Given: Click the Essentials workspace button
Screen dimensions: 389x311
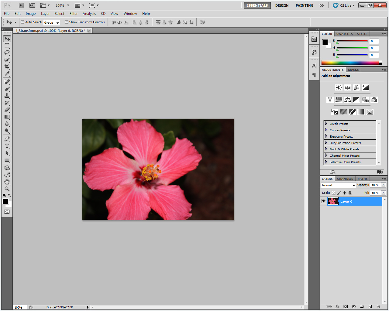Looking at the screenshot, I should click(257, 5).
